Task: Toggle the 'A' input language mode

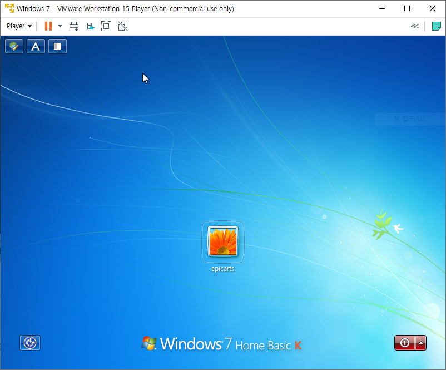Action: (x=36, y=46)
